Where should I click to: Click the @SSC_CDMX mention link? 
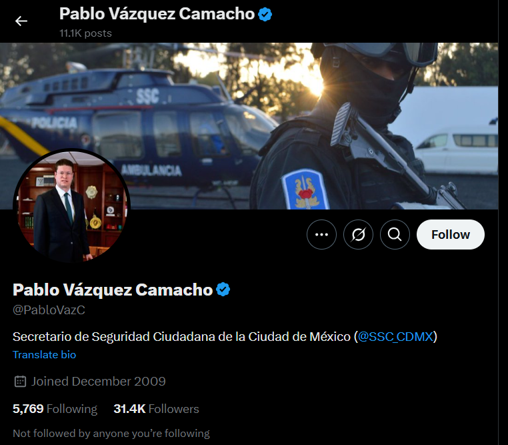pyautogui.click(x=395, y=337)
